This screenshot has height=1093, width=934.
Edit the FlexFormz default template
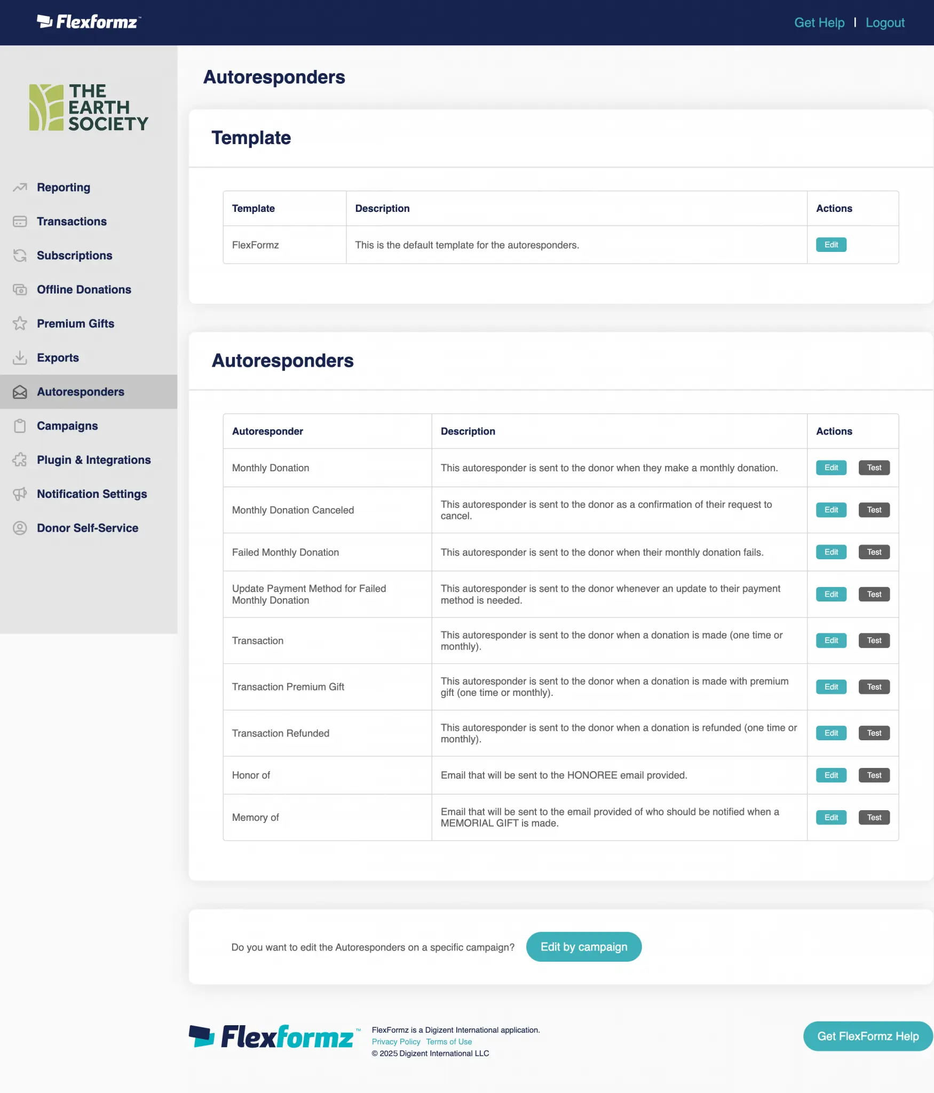pos(831,245)
